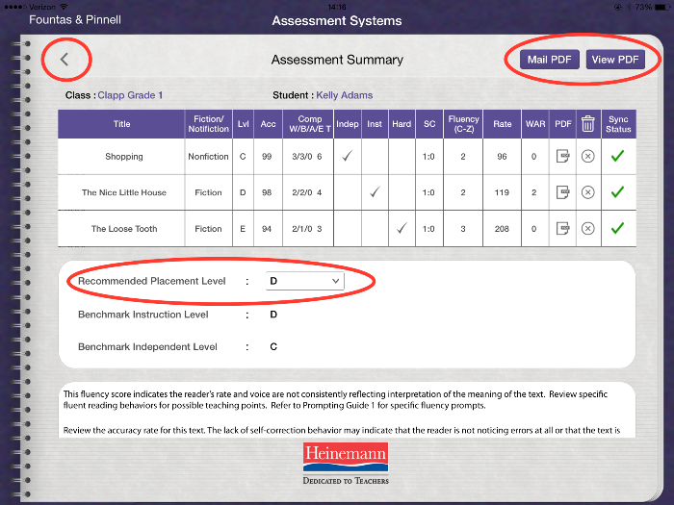Click Hard checkmark in The Loose Tooth row

pyautogui.click(x=402, y=228)
